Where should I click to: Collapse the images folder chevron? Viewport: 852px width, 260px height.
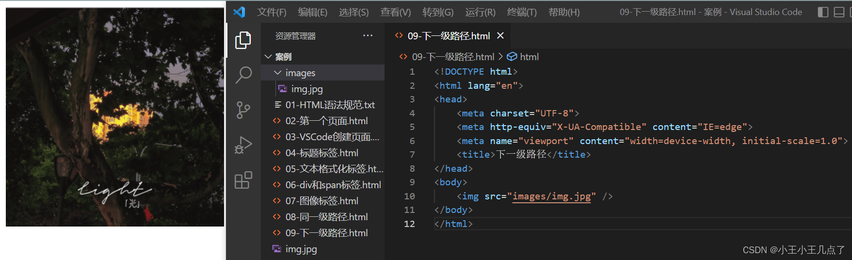pos(278,73)
